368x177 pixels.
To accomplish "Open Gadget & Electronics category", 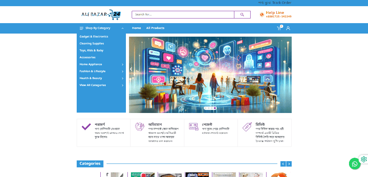I will pos(94,36).
